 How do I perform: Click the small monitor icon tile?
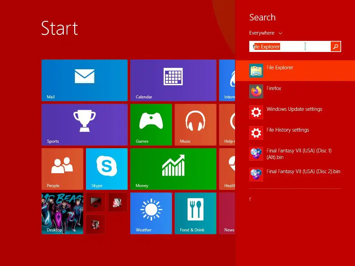point(96,202)
